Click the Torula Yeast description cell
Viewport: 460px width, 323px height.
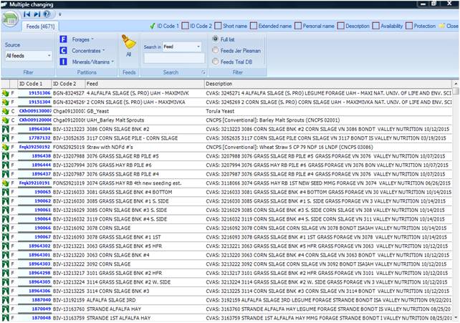pos(328,112)
